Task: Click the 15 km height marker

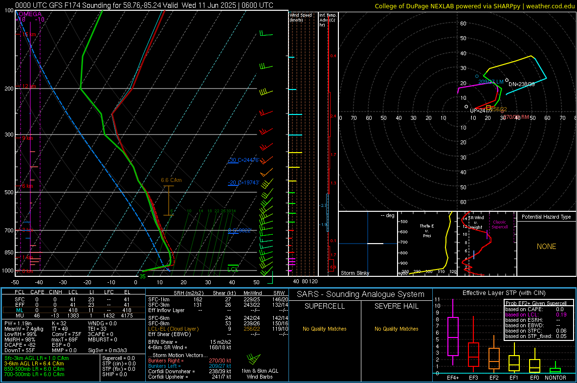Action: [x=28, y=34]
